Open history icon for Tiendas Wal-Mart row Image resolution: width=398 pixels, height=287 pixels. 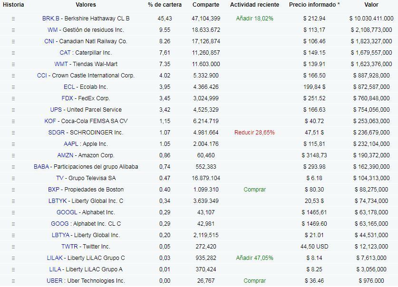13,65
